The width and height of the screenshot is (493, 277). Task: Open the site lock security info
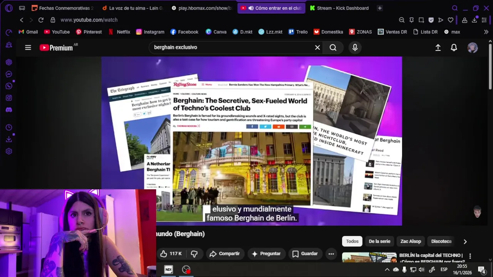click(x=53, y=20)
